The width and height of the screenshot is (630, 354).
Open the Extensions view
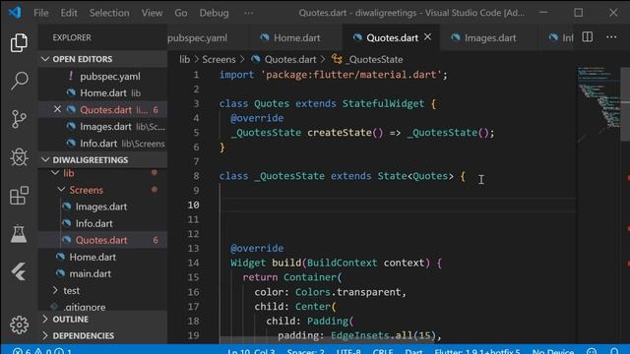click(19, 196)
